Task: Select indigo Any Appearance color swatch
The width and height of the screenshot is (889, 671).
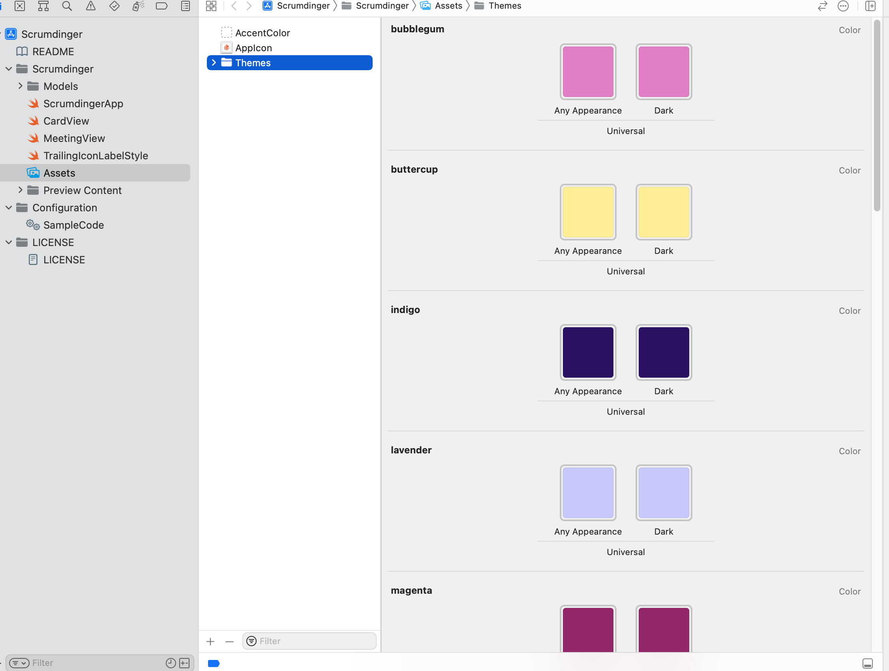Action: (588, 352)
